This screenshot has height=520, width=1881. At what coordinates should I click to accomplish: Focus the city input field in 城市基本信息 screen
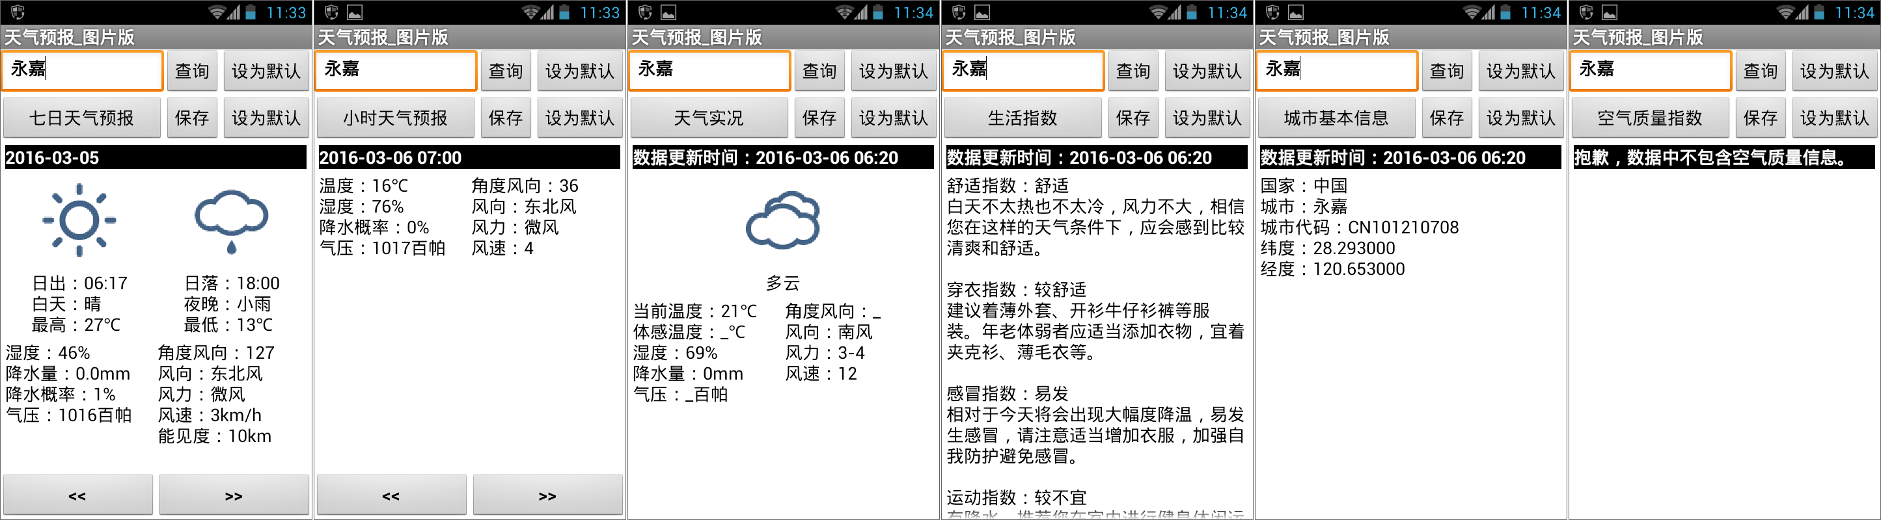[1337, 71]
